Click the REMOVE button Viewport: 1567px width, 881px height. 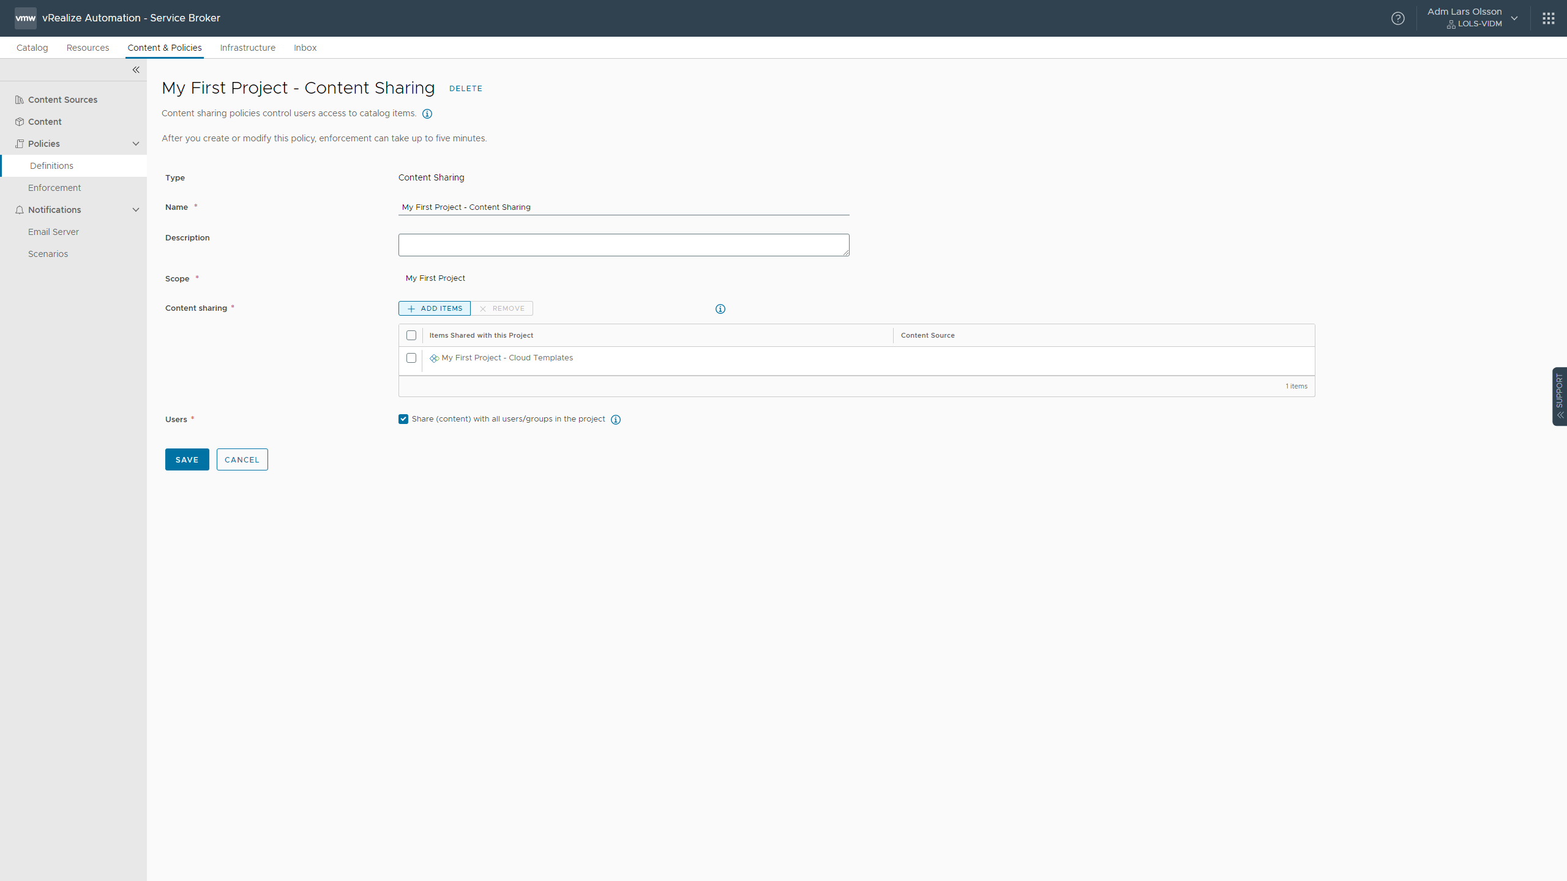tap(502, 308)
